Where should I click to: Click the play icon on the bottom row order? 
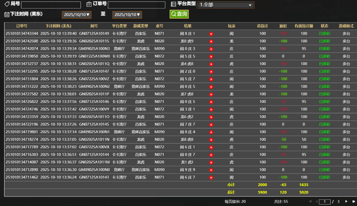(211, 177)
